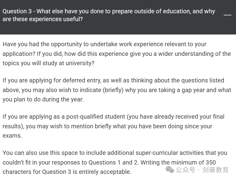
Task: Click the number "350" in last paragraph
Action: pyautogui.click(x=211, y=163)
